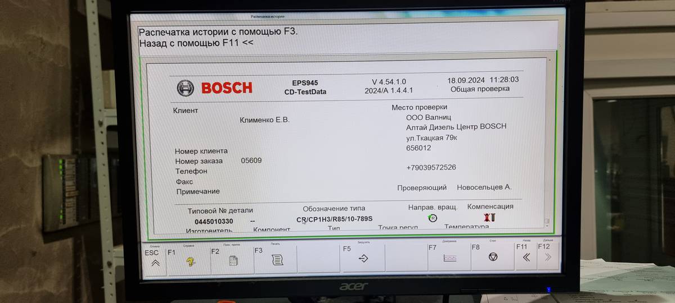This screenshot has width=675, height=303.
Task: Go forward with the F12 double-arrow button
Action: 548,257
